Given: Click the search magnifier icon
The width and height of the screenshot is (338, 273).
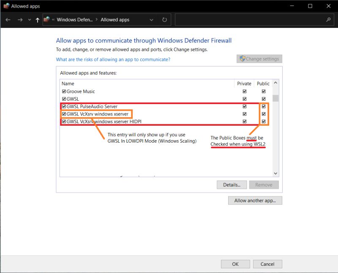Looking at the screenshot, I should point(329,19).
